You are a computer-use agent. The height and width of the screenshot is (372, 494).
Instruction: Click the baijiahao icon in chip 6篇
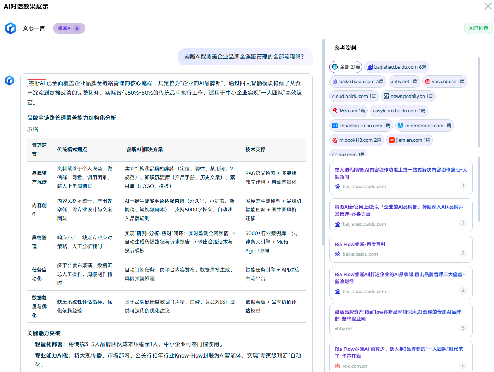[x=370, y=67]
